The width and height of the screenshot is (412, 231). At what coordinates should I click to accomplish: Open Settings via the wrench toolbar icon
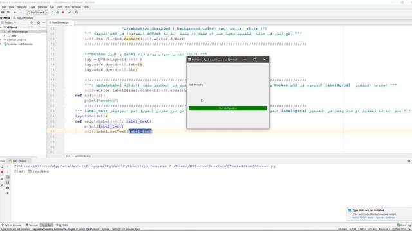coord(70,12)
